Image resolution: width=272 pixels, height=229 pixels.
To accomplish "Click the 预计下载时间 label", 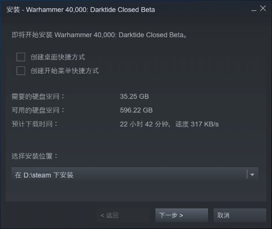I will [34, 124].
